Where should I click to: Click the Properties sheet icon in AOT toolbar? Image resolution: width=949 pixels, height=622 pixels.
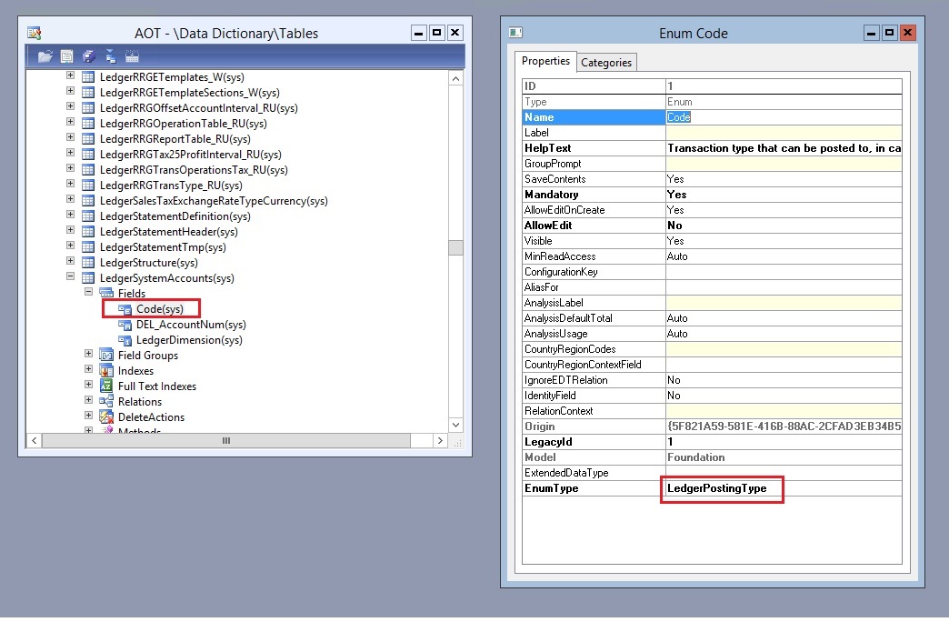(67, 56)
